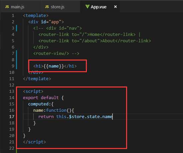Screen dimensions: 183x153
Task: Click the JS icon on main.js tab
Action: pyautogui.click(x=7, y=7)
